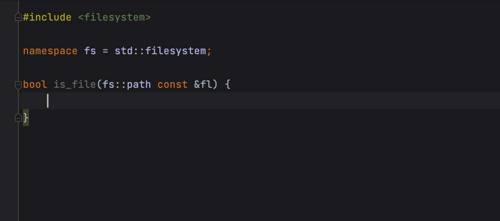The width and height of the screenshot is (500, 221).
Task: Collapse the is_file function fold marker
Action: coord(18,84)
